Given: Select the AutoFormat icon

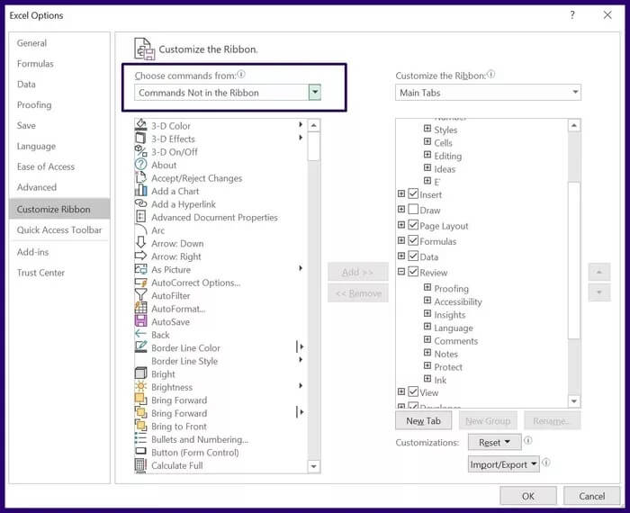Looking at the screenshot, I should [x=140, y=308].
